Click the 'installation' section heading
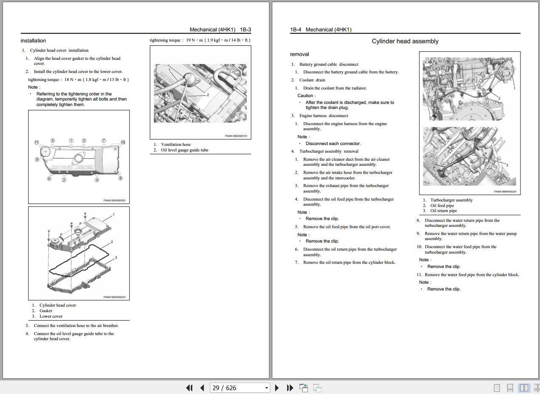Viewport: 540px width, 394px height. pos(33,41)
